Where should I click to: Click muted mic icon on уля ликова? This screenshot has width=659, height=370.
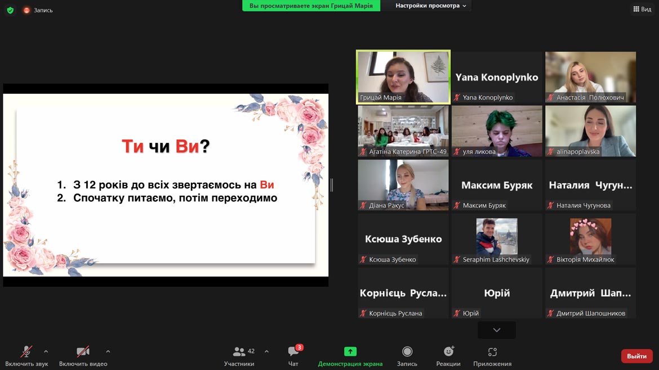pos(457,151)
